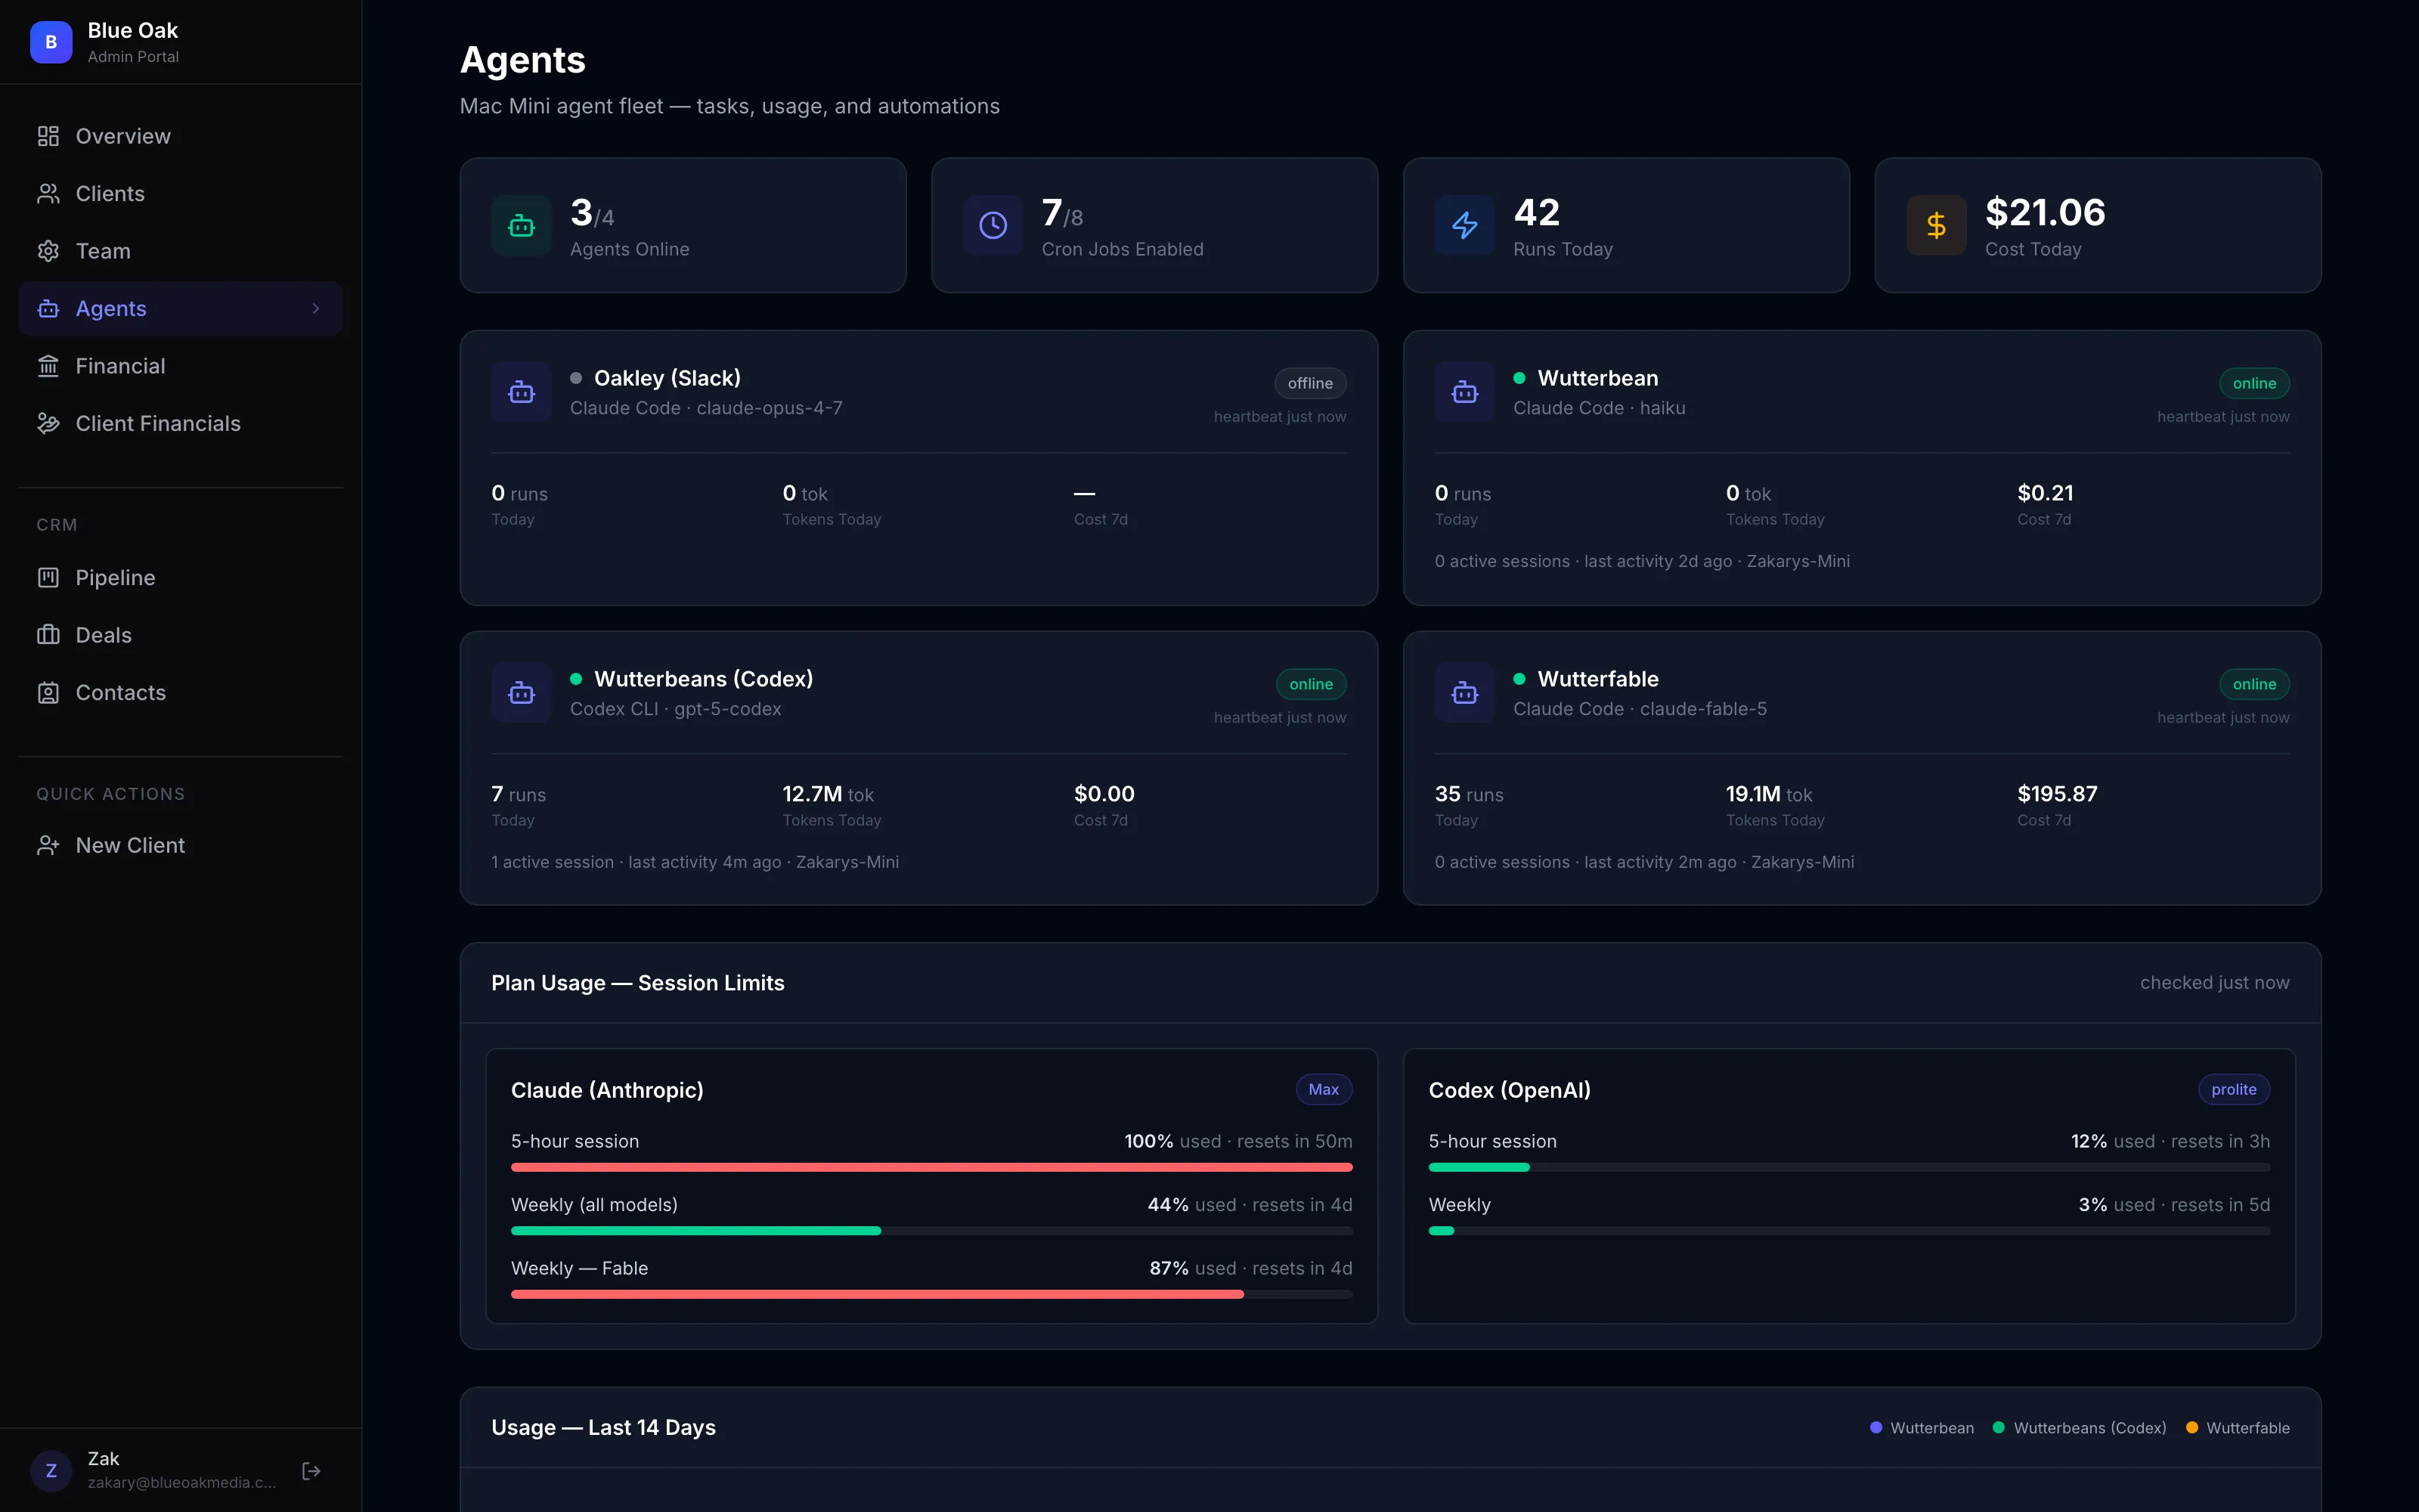Click the 'checked just now' label

(2214, 983)
